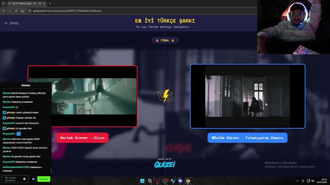
Task: Click the quizei.com address bar URL
Action: [x=67, y=11]
